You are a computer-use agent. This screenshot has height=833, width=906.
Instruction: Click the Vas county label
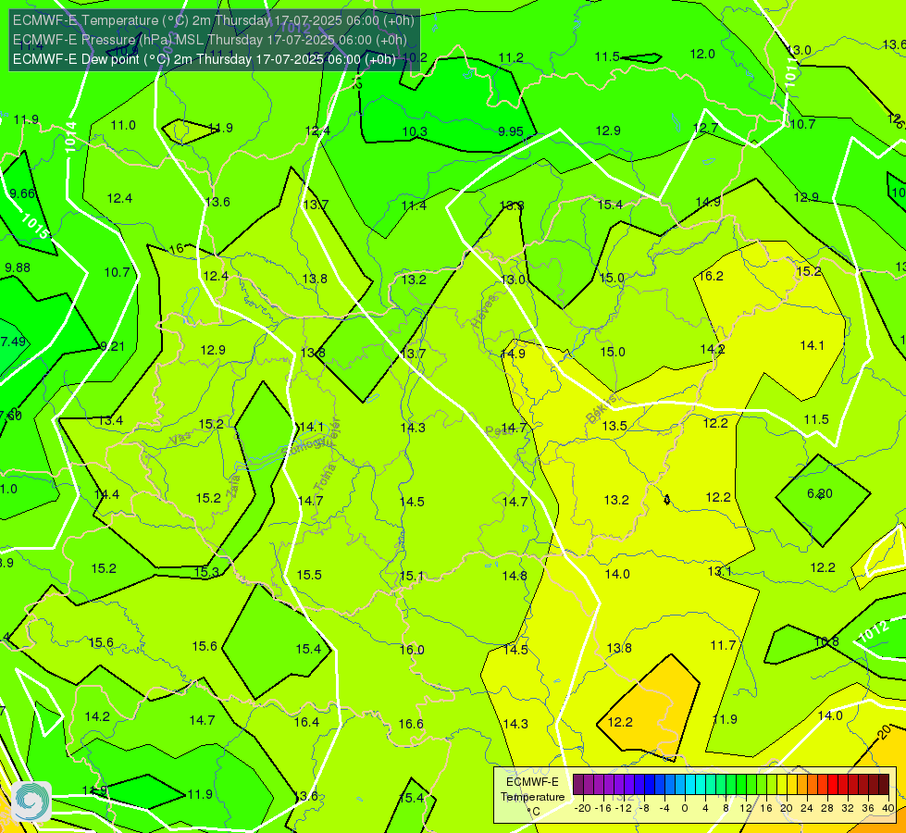[180, 440]
